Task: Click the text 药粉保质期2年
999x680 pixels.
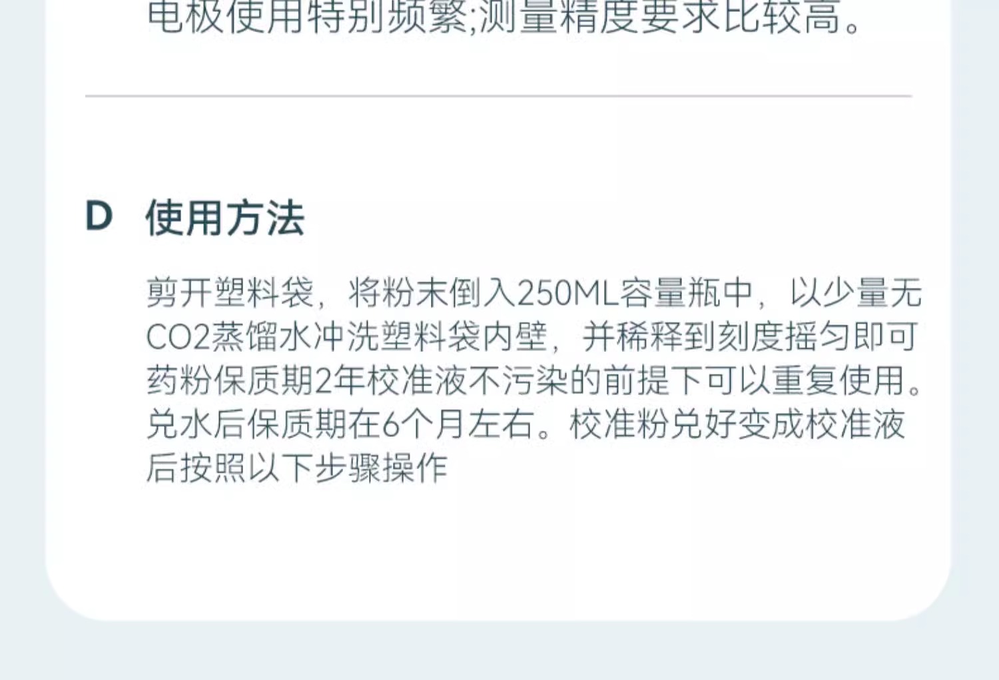Action: pyautogui.click(x=256, y=380)
